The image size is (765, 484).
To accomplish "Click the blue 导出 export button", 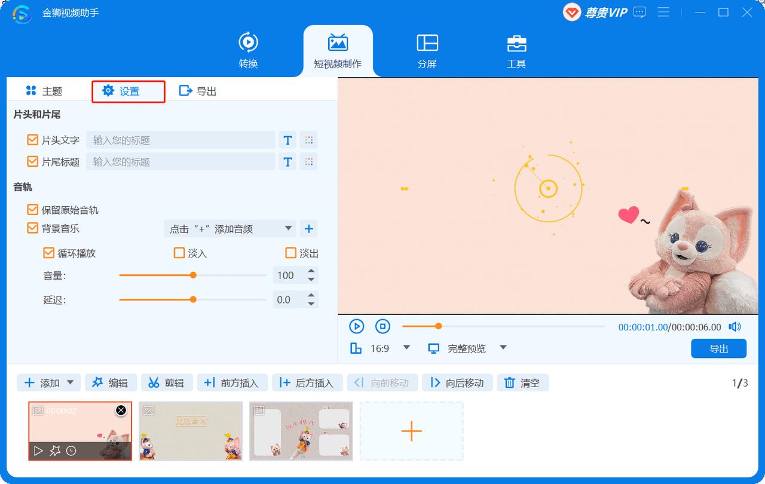I will click(719, 348).
